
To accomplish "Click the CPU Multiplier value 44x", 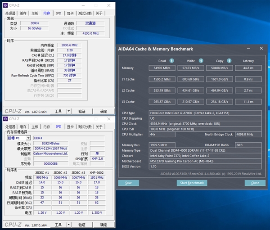I will click(x=162, y=135).
